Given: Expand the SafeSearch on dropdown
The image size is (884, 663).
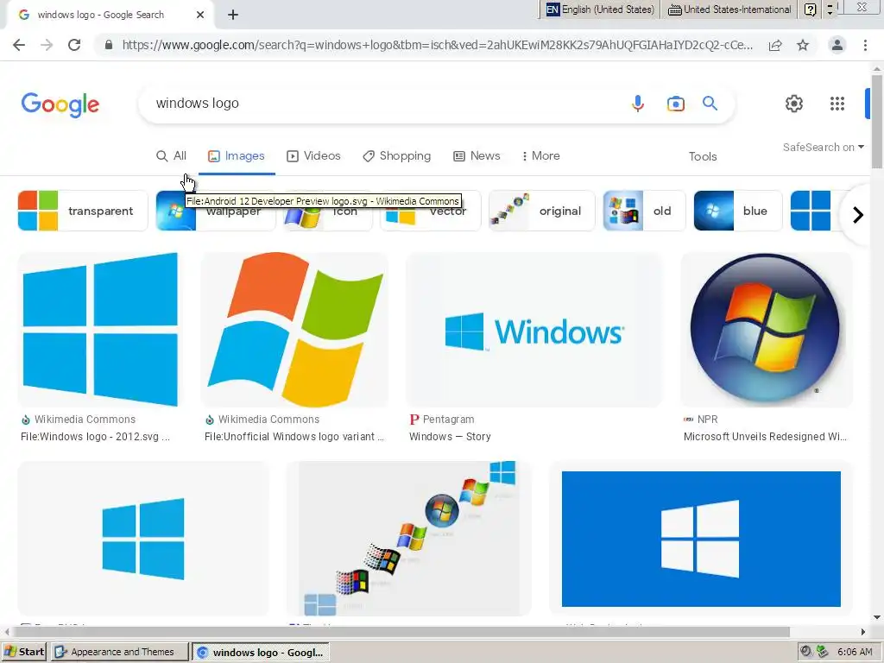Looking at the screenshot, I should tap(823, 147).
